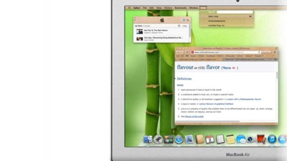Click album thumbnail for One day track
Image resolution: width=287 pixels, height=161 pixels.
tap(140, 39)
